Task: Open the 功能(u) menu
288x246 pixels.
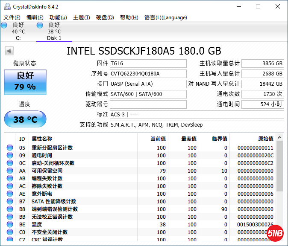Action: 58,17
